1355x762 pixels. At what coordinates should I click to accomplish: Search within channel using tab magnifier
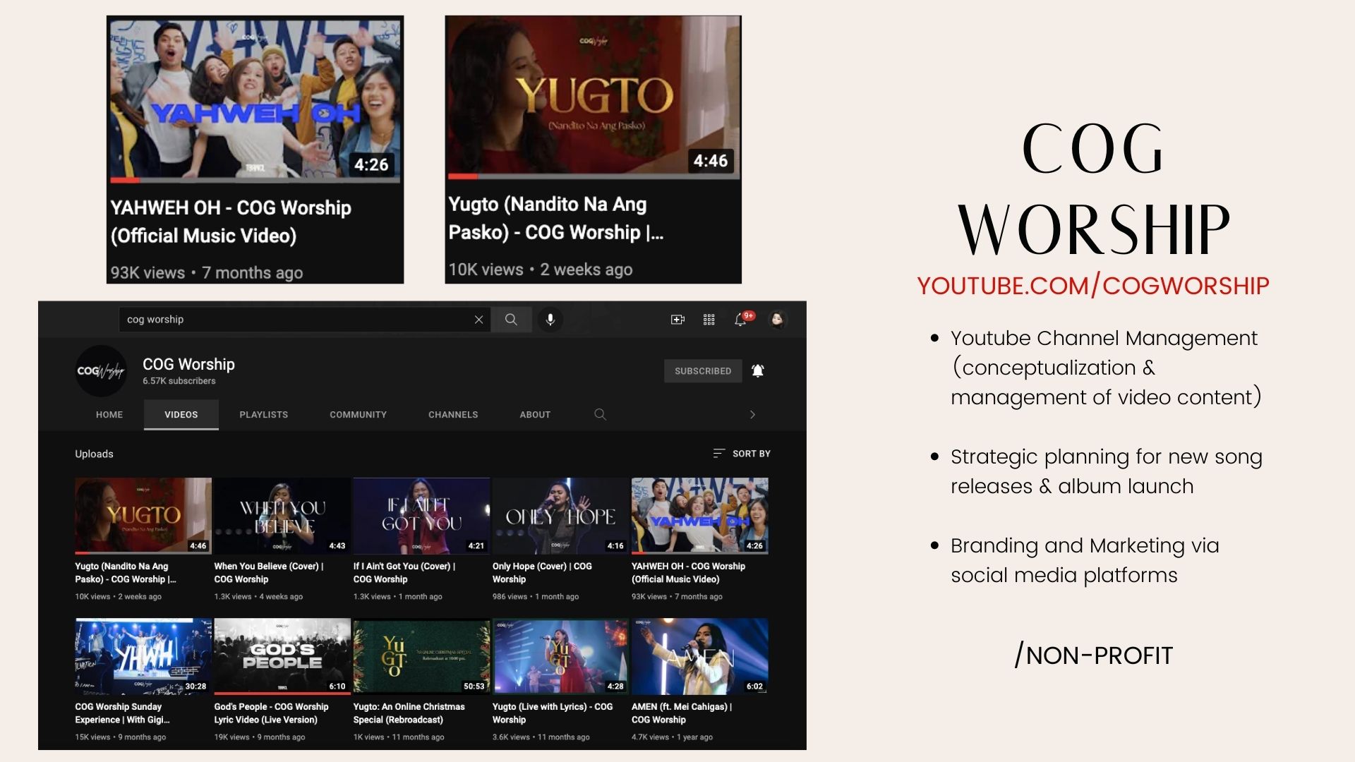coord(600,414)
